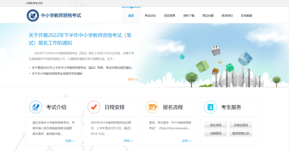Image resolution: width=289 pixels, height=151 pixels.
Task: Click the 日程安排 red checkmark icon
Action: tap(94, 107)
